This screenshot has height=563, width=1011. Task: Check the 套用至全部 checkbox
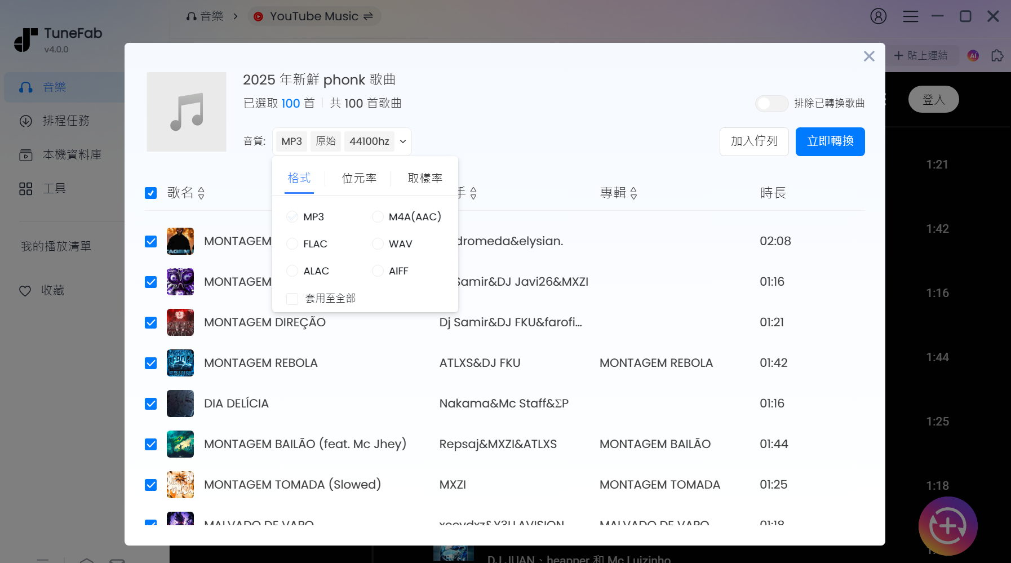(292, 298)
